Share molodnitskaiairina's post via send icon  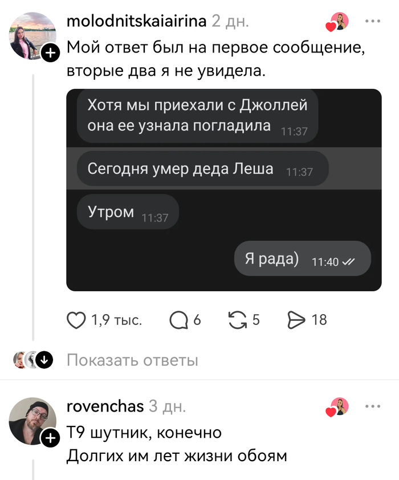[296, 320]
